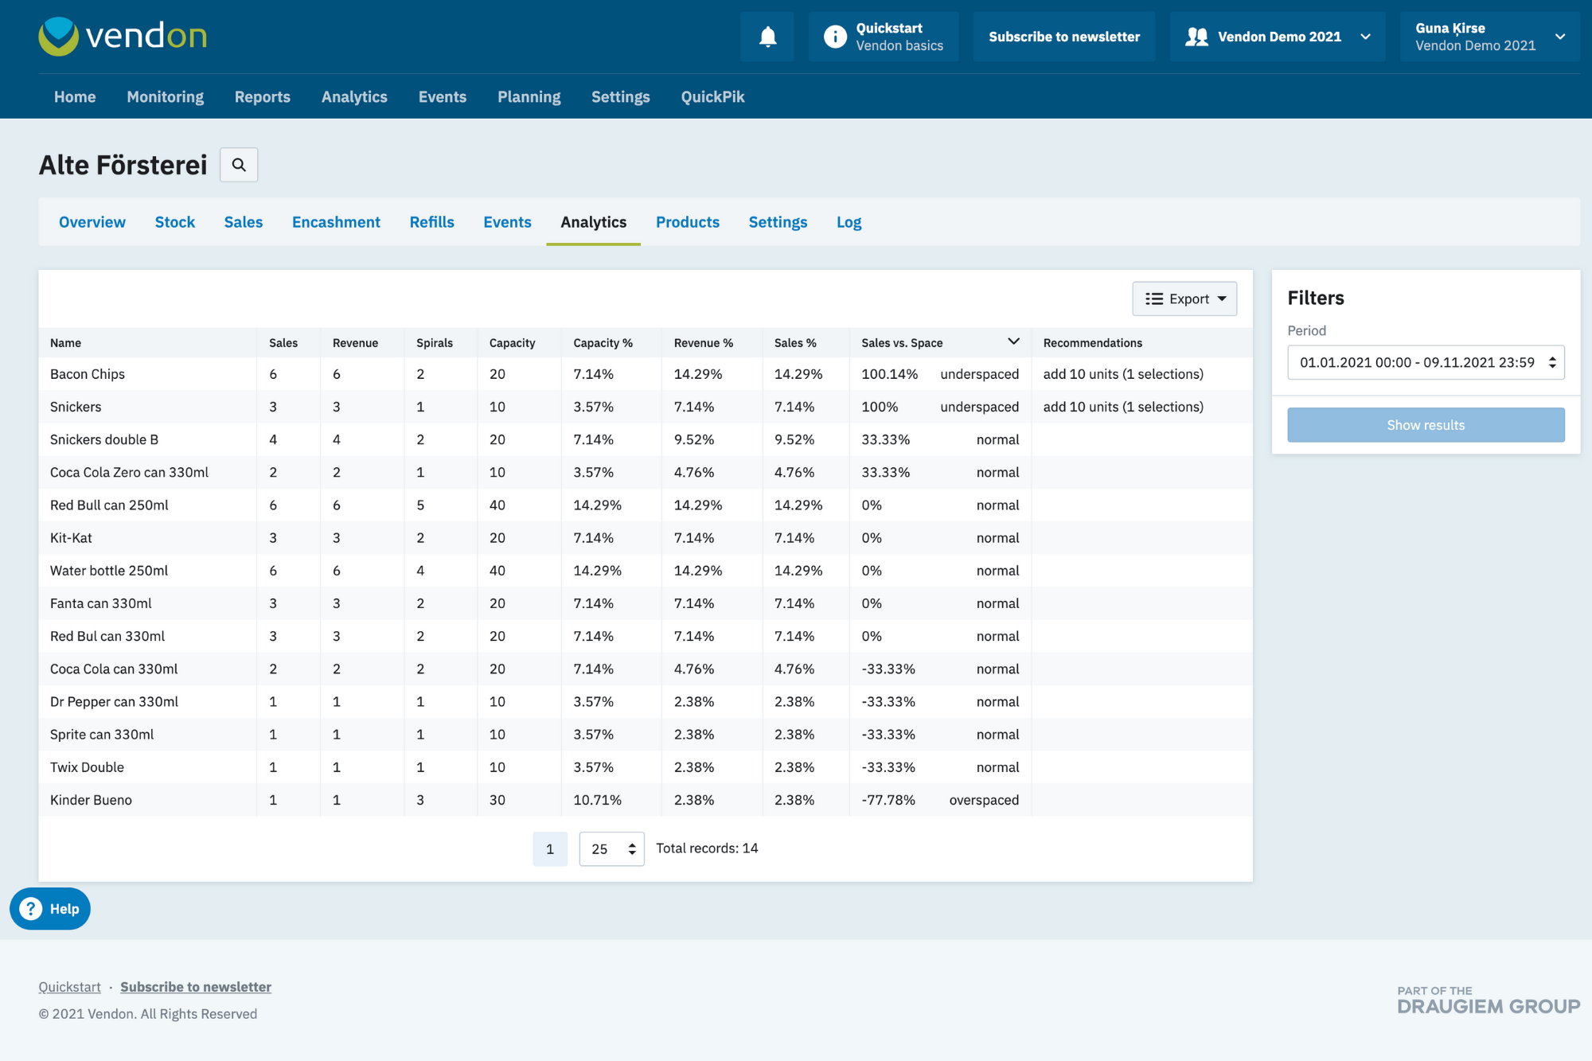Open the QuickPik menu
This screenshot has height=1061, width=1592.
712,96
